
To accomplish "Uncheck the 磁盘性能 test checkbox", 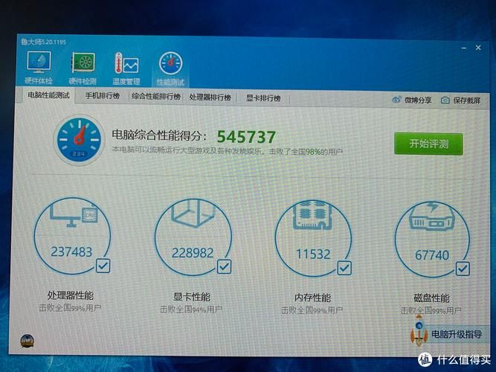I will (x=463, y=269).
